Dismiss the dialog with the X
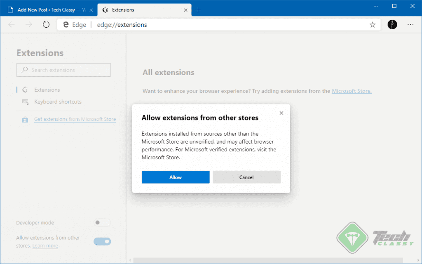 click(281, 113)
